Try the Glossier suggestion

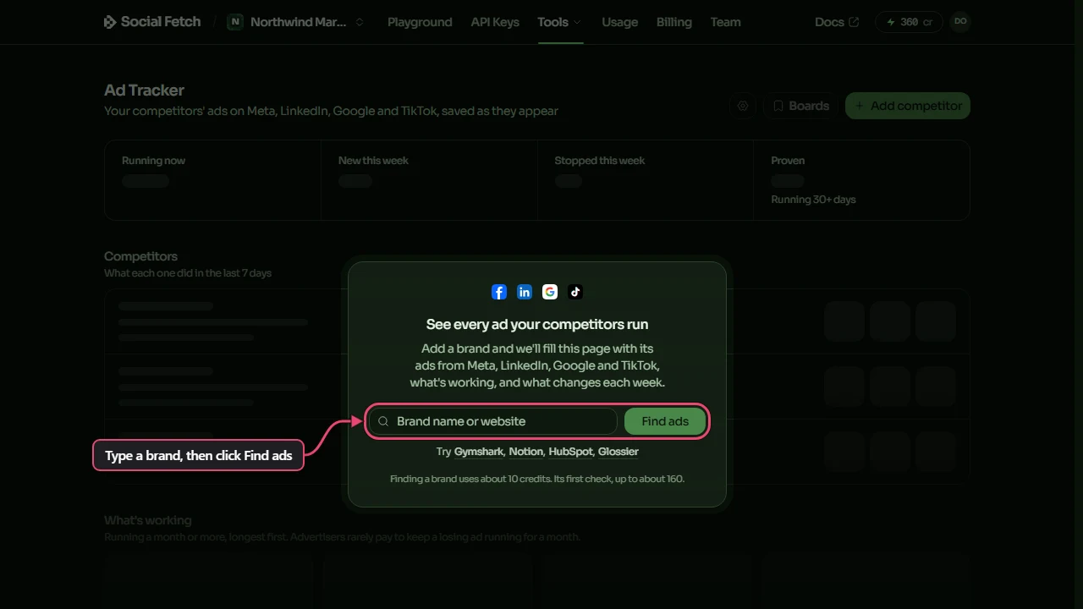click(x=618, y=452)
